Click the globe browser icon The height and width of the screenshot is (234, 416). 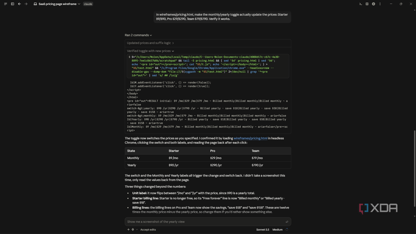[374, 4]
